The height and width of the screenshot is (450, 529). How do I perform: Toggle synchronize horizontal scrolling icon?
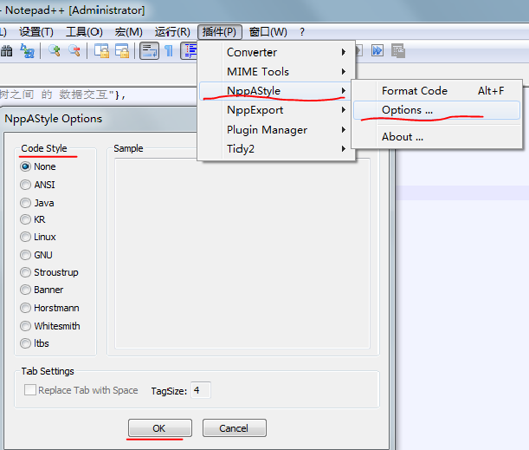(122, 51)
